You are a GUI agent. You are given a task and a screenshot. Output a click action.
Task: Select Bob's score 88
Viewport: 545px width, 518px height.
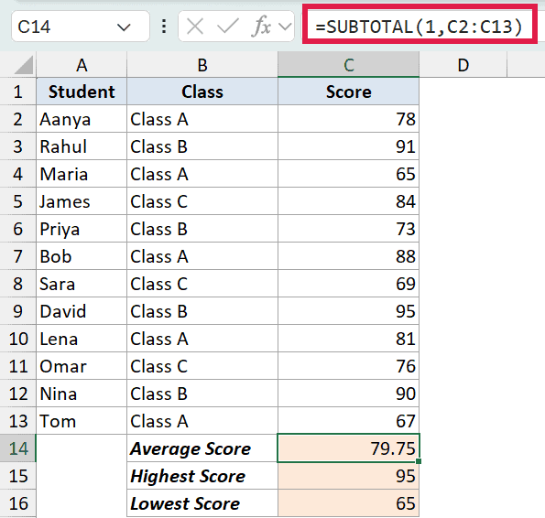(x=349, y=256)
